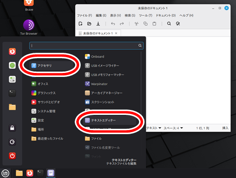Open files folder icon in menu sidebar
236x178 pixels.
(x=12, y=107)
